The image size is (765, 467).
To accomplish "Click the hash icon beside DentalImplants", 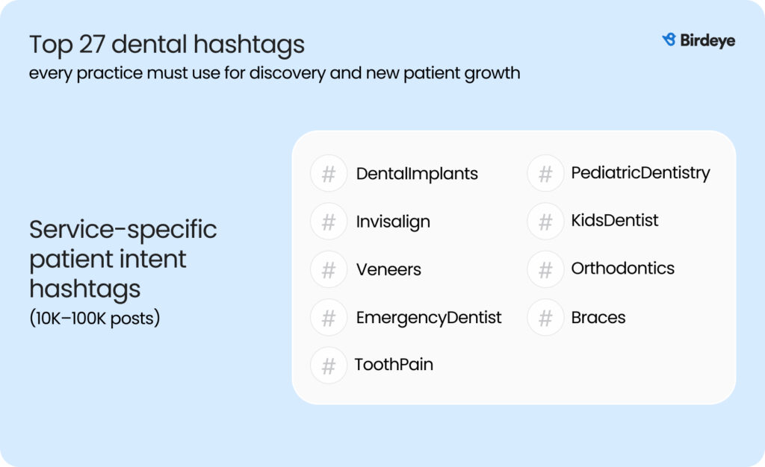I will pyautogui.click(x=329, y=174).
